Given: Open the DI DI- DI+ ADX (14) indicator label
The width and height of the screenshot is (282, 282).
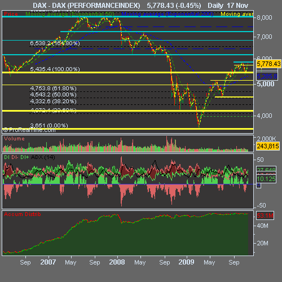Looking at the screenshot, I should 29,157.
